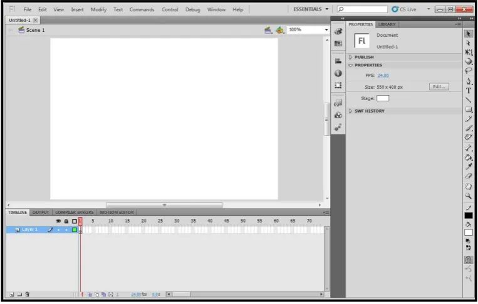Expand the PUBLISH section
The width and height of the screenshot is (478, 304).
[350, 57]
